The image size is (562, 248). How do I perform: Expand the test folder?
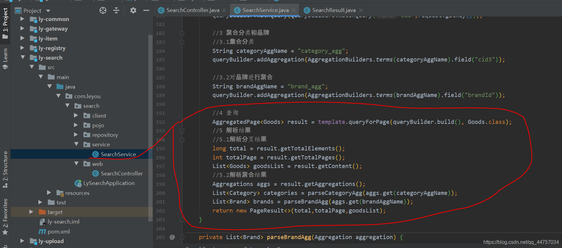(40, 202)
